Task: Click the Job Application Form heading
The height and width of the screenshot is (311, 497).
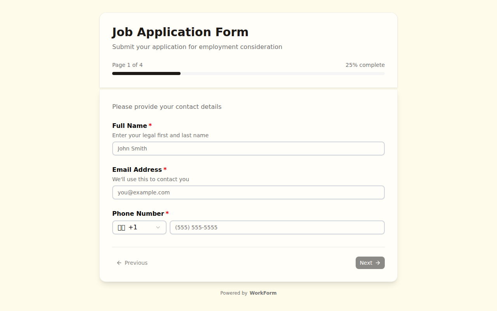Action: (180, 32)
